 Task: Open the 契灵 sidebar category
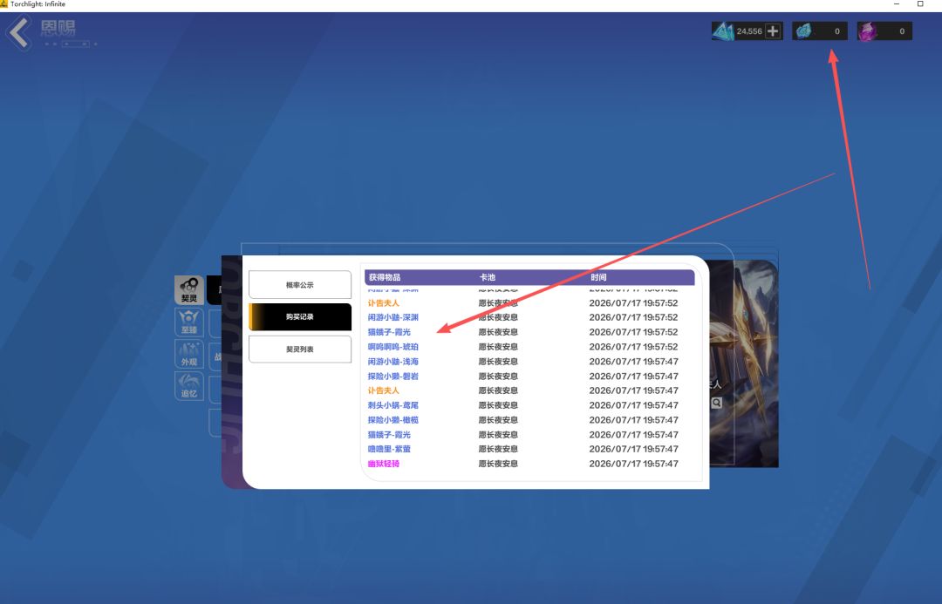pyautogui.click(x=189, y=290)
